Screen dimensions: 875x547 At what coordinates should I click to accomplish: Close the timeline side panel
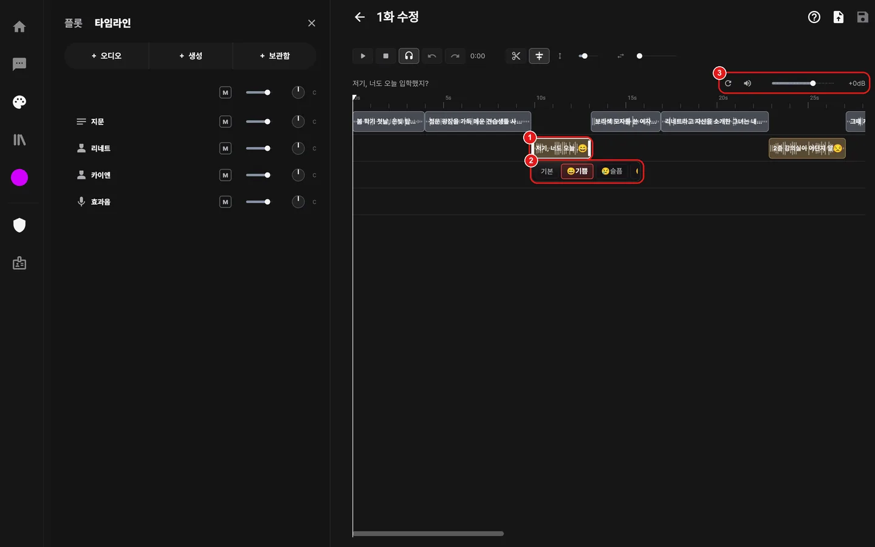tap(312, 23)
